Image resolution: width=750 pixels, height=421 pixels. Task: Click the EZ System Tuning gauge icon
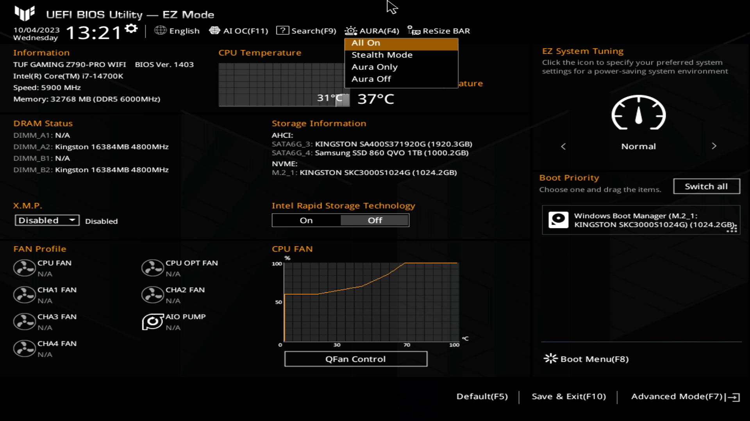pos(639,112)
